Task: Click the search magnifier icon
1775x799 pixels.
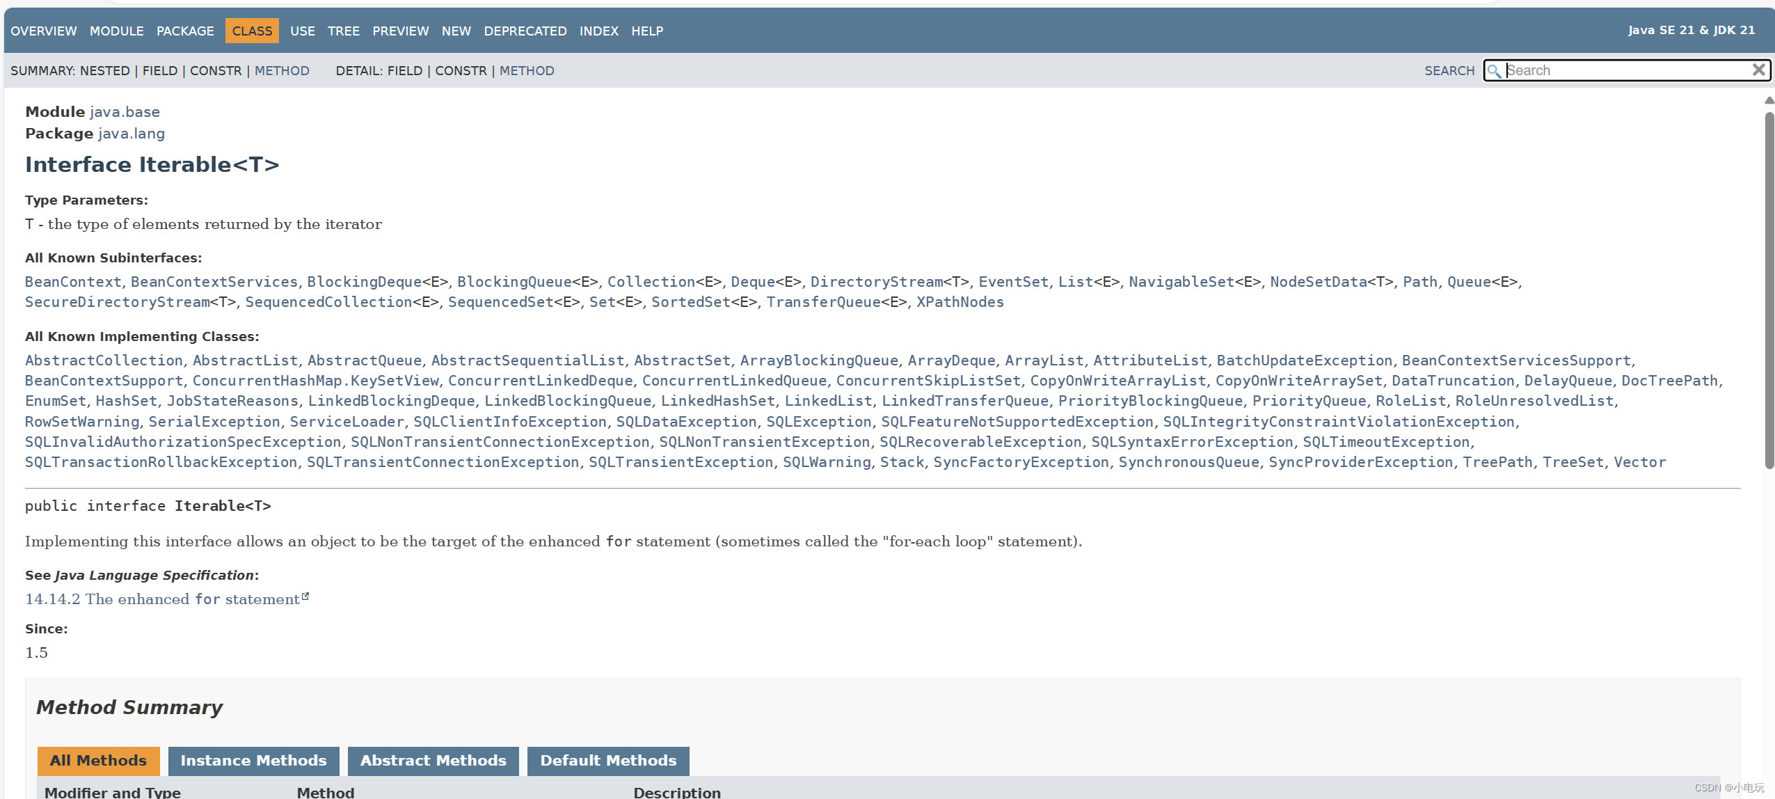Action: (x=1493, y=71)
